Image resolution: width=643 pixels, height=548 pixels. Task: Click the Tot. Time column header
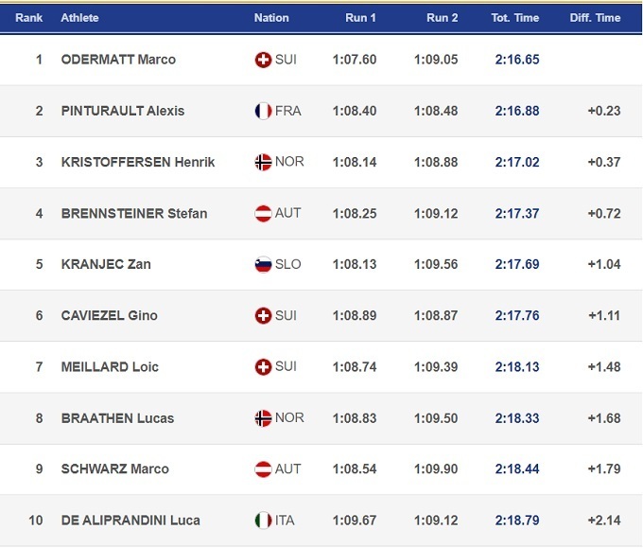pos(515,18)
